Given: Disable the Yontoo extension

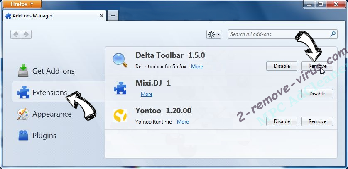Looking at the screenshot, I should 282,121.
